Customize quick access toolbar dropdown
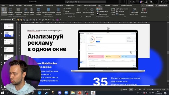 pyautogui.click(x=60, y=20)
